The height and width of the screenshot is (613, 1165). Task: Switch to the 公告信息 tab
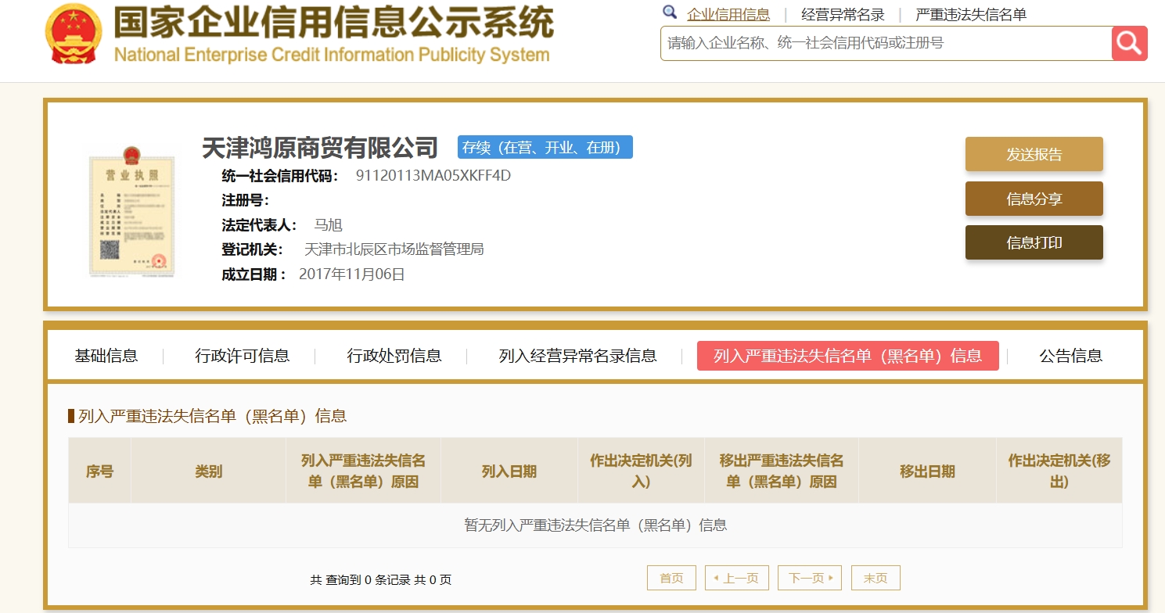click(x=1070, y=356)
